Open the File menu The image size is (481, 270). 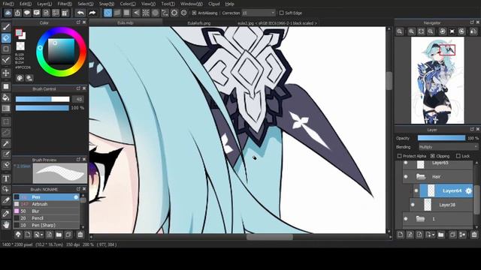pos(8,4)
